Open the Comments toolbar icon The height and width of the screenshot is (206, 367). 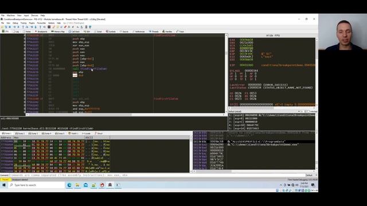57,27
